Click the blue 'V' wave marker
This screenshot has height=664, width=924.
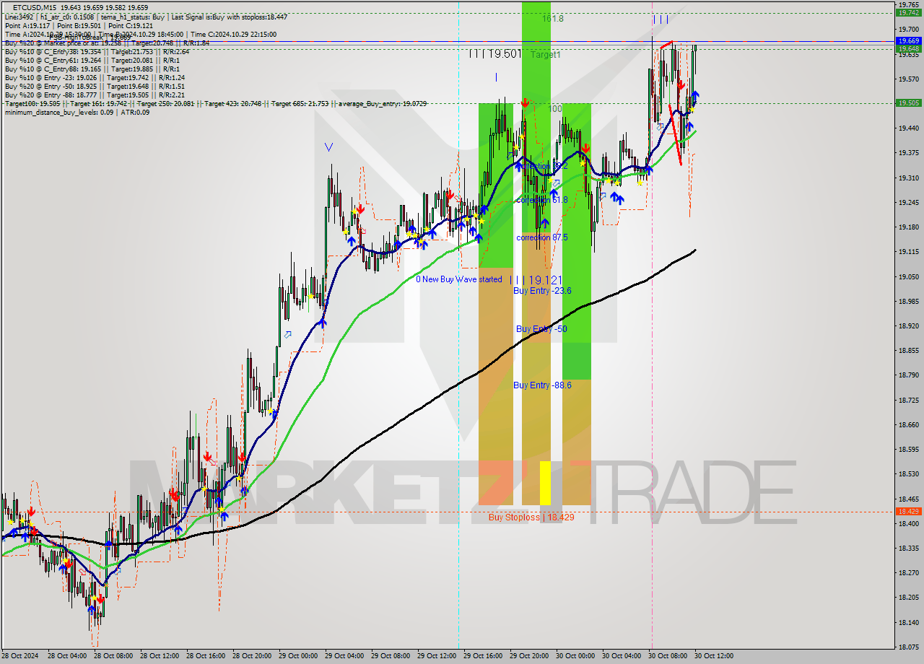(x=329, y=147)
